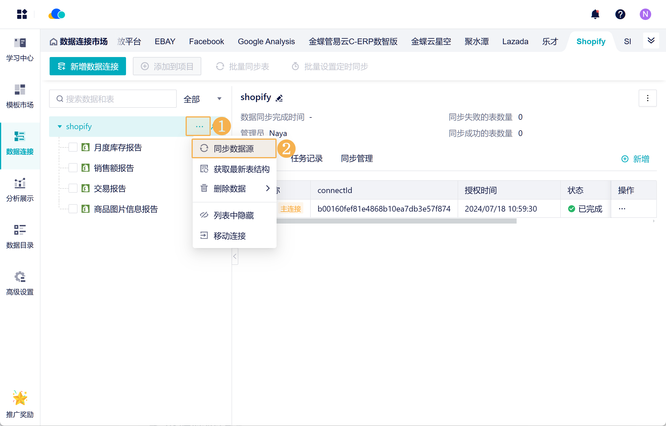Open the notifications bell icon

(595, 14)
